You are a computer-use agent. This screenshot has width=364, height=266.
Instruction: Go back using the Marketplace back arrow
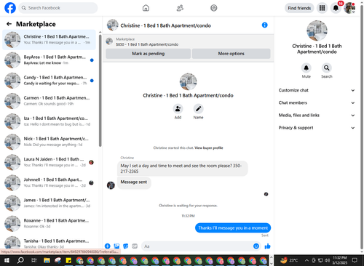click(x=9, y=24)
